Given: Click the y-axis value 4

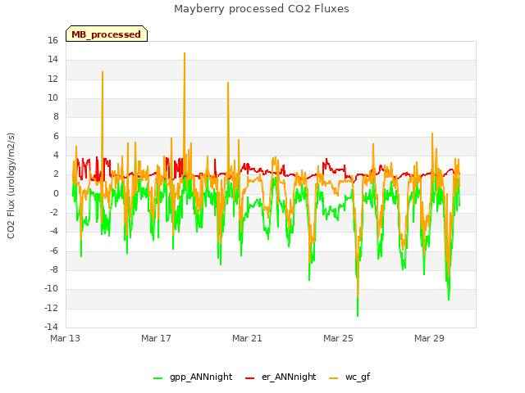Looking at the screenshot, I should pos(56,155).
